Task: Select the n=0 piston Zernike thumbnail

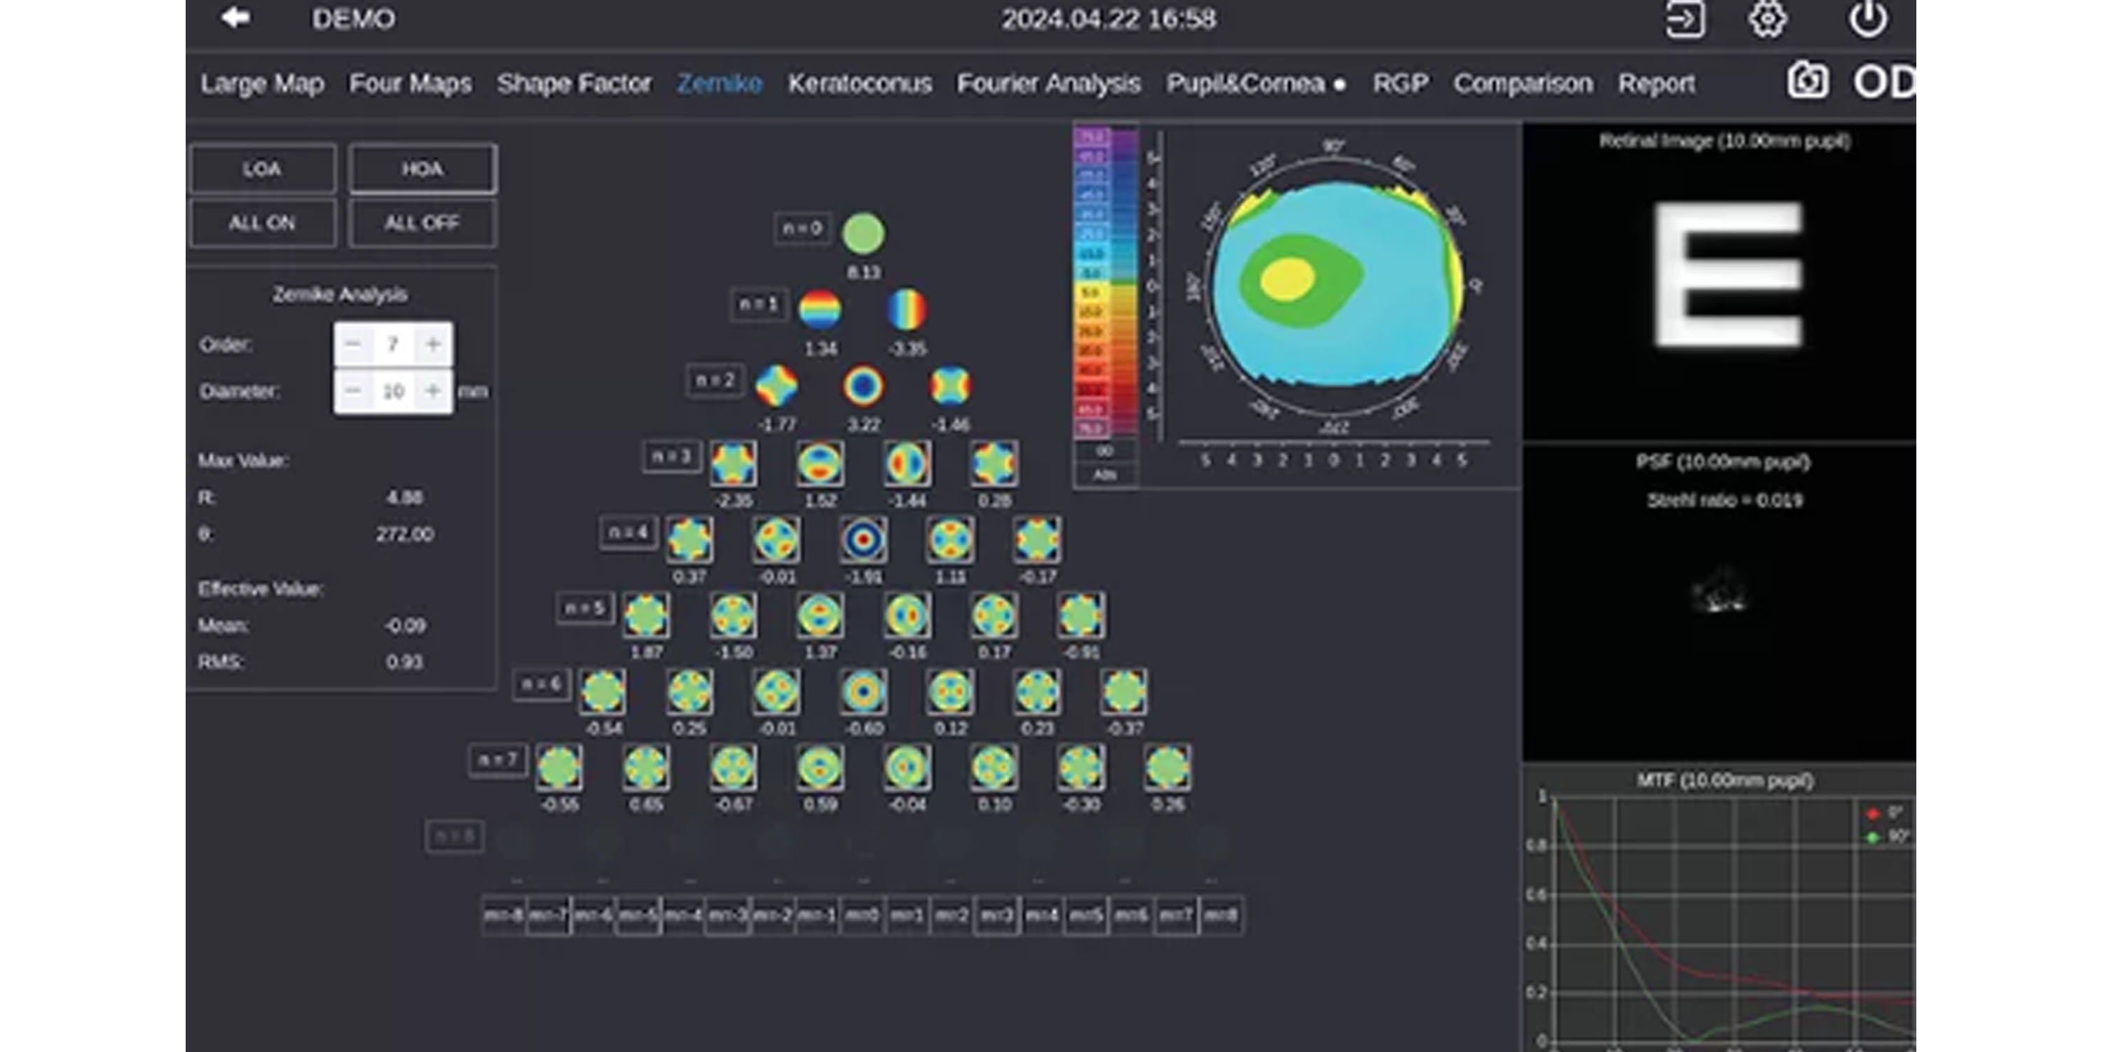Action: (863, 234)
